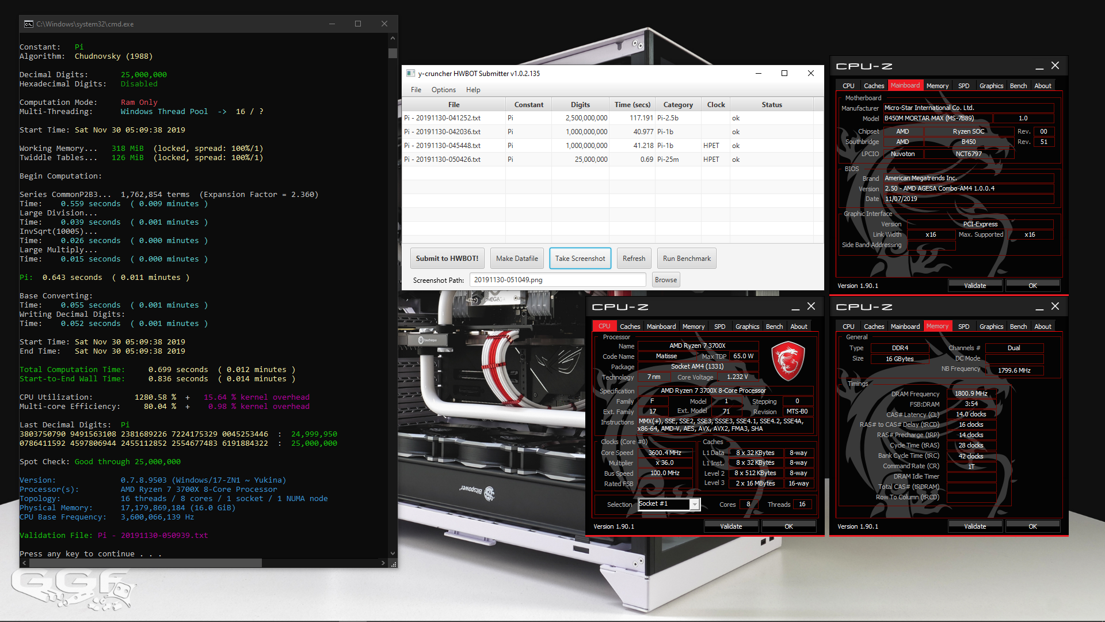
Task: Close the CPU-Z Mainboard window
Action: tap(1055, 66)
